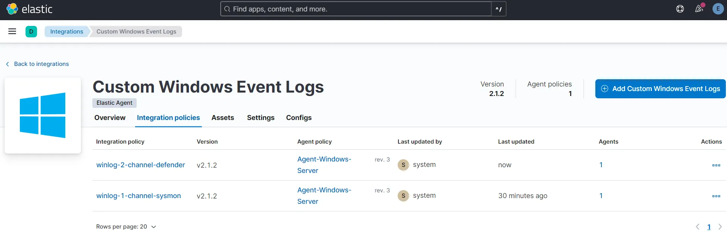
Task: Toggle the hamburger navigation menu
Action: [x=12, y=31]
